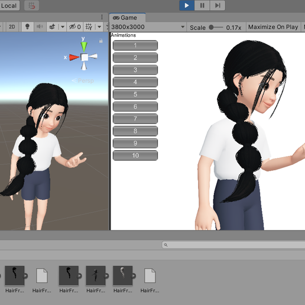This screenshot has height=305, width=305.
Task: Click the green Y axis cone on gizmo
Action: click(84, 47)
